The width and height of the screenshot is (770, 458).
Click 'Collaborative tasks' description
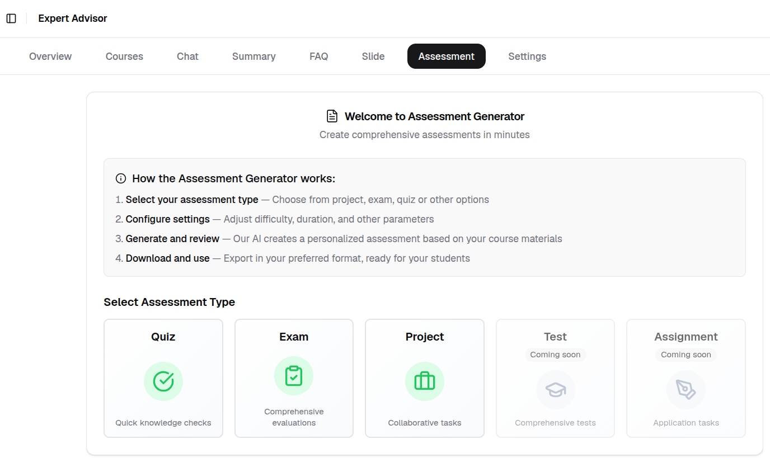point(425,423)
